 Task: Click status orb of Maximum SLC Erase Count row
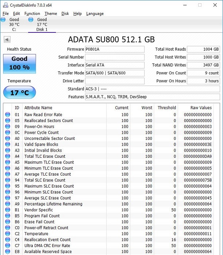click(x=8, y=186)
